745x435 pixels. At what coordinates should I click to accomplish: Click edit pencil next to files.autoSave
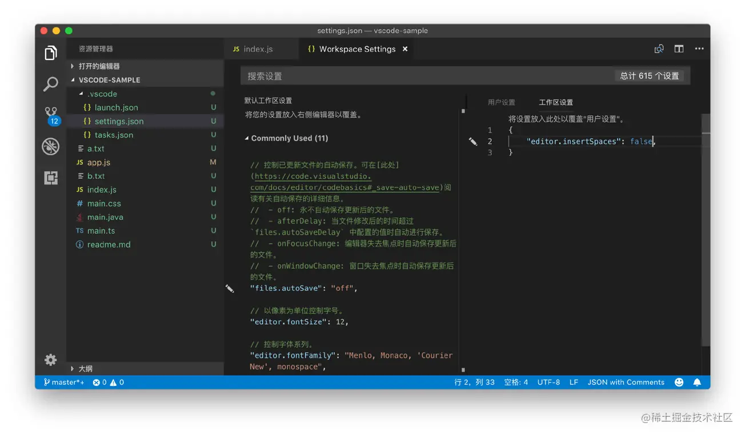230,289
